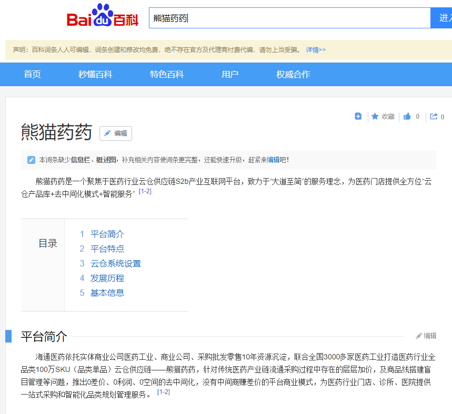Click the 编辑 link in the incomplete-entry notice
Viewport: 452px width, 414px height.
[273, 160]
